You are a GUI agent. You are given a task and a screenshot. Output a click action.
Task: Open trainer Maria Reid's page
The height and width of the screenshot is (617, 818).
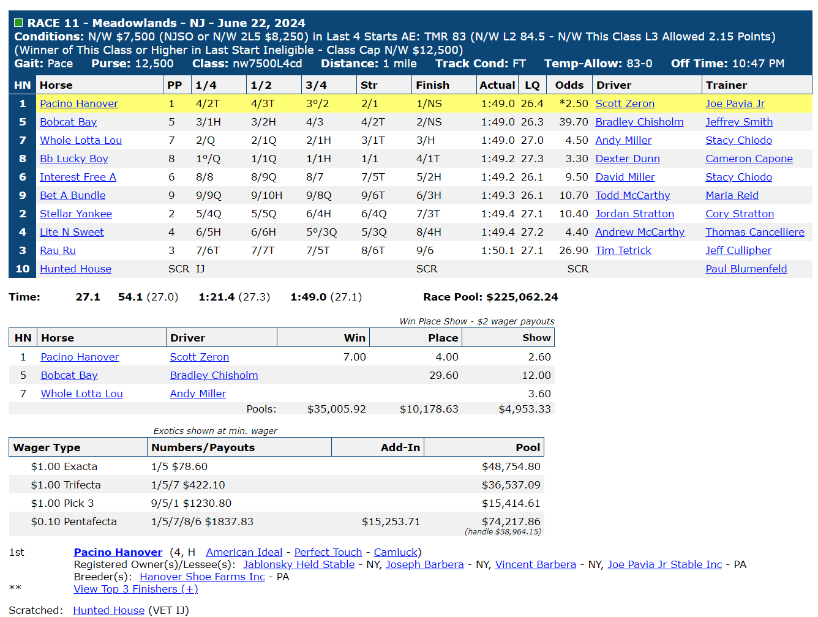coord(732,195)
